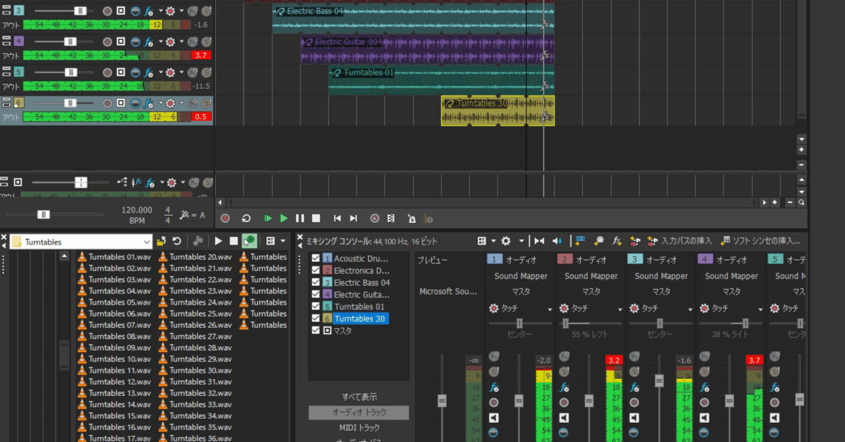Enable the loop icon in the transport bar

(x=247, y=218)
